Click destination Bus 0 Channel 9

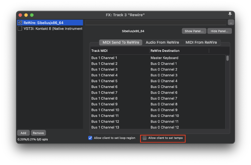[164, 110]
